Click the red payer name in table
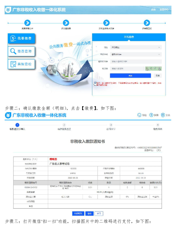The height and width of the screenshot is (229, 177). click(53, 159)
